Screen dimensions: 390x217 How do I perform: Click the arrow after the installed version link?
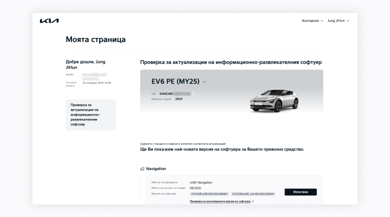(x=253, y=201)
